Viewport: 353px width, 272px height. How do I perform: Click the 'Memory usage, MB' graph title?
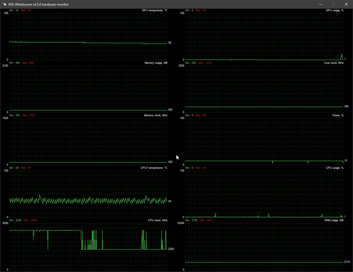pyautogui.click(x=156, y=63)
